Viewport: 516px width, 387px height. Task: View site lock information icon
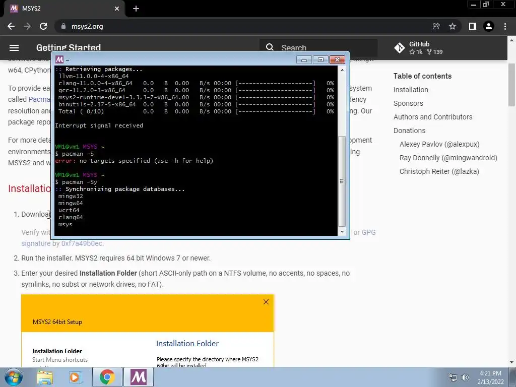click(63, 26)
